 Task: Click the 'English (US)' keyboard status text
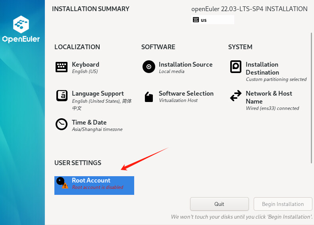(x=85, y=71)
